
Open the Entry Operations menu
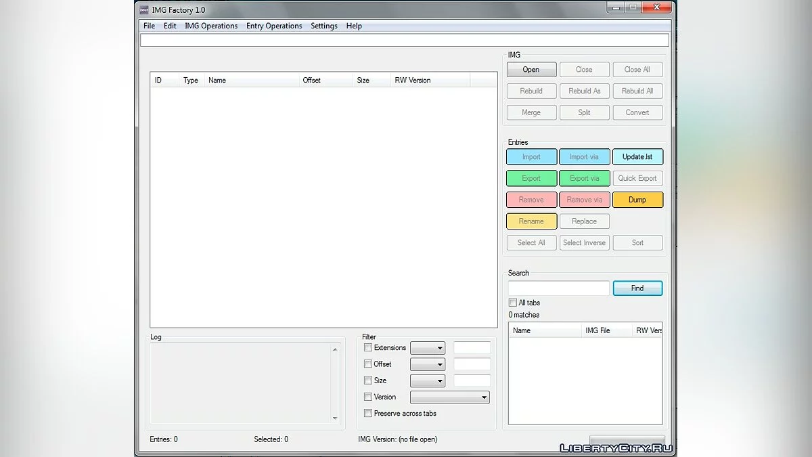[x=274, y=26]
